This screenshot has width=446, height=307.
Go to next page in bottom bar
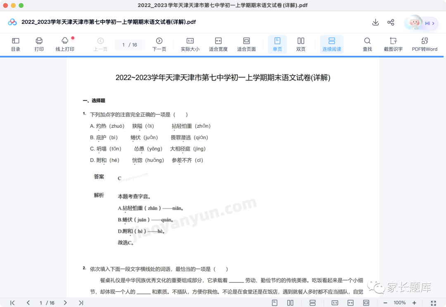pos(65,303)
